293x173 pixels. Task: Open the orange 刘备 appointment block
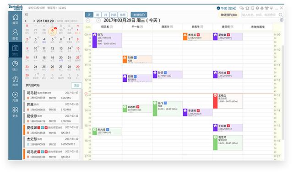point(137,59)
